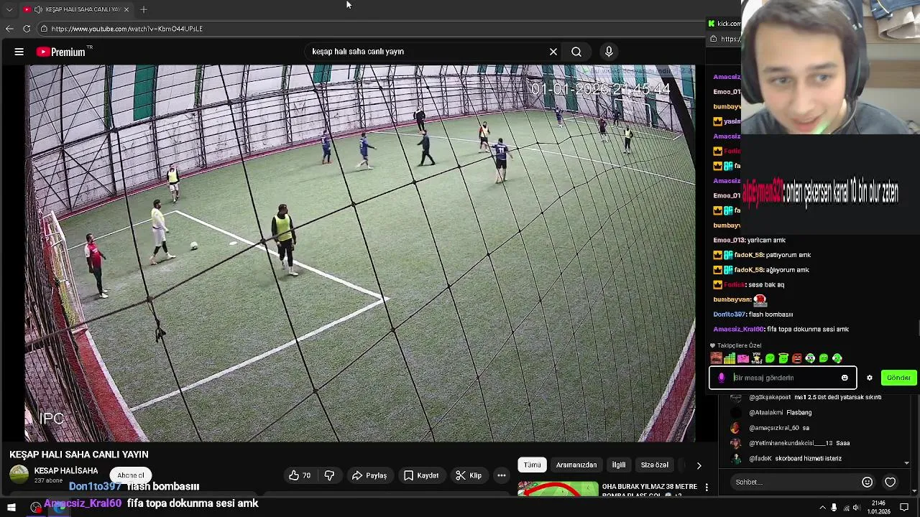Subscribe with the Abone ol button

tap(131, 475)
